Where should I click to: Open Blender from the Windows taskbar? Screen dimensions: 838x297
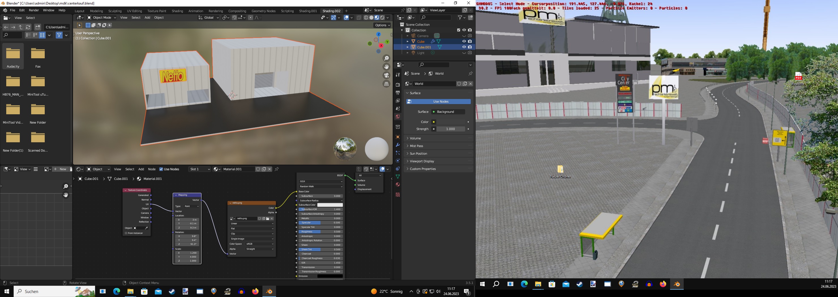[x=269, y=291]
